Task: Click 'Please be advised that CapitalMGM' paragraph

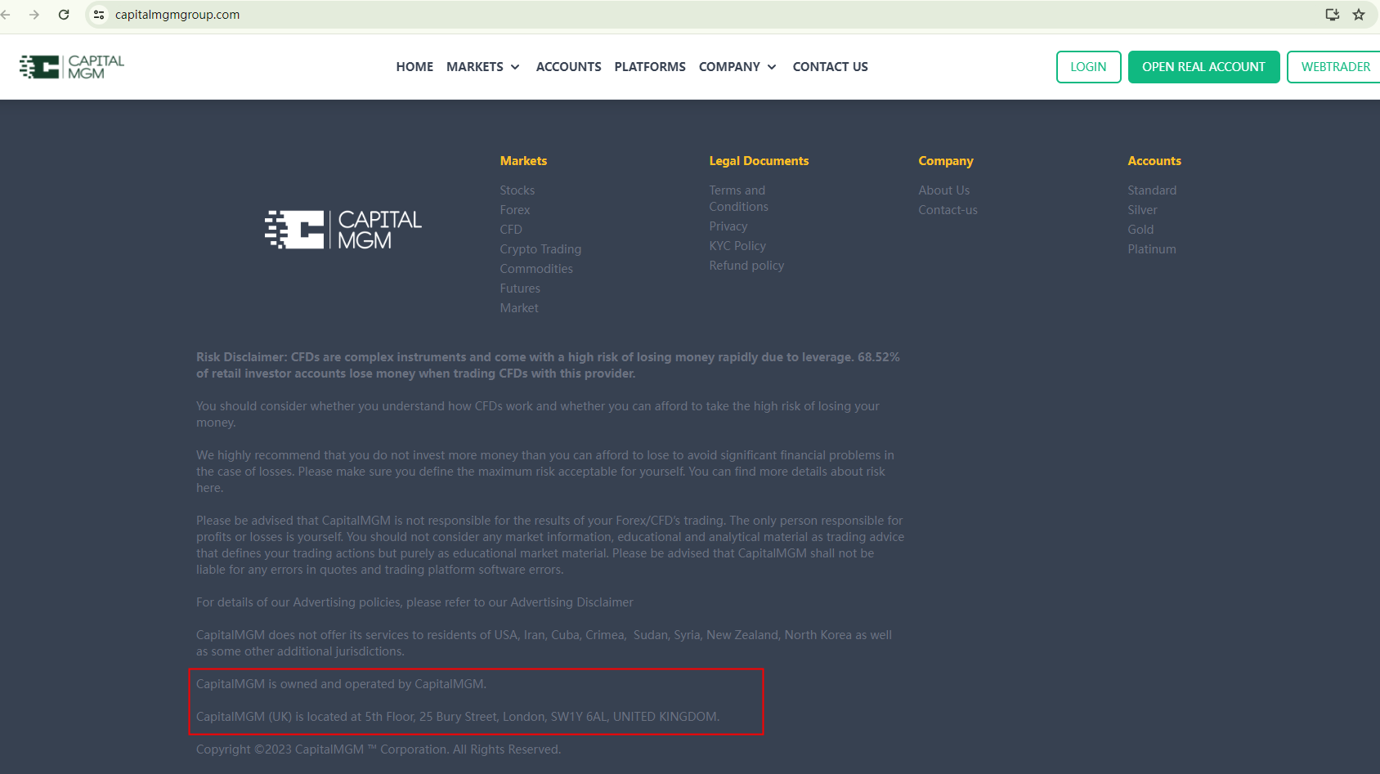Action: tap(550, 545)
